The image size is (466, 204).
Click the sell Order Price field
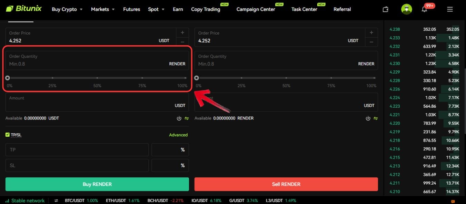[x=280, y=37]
